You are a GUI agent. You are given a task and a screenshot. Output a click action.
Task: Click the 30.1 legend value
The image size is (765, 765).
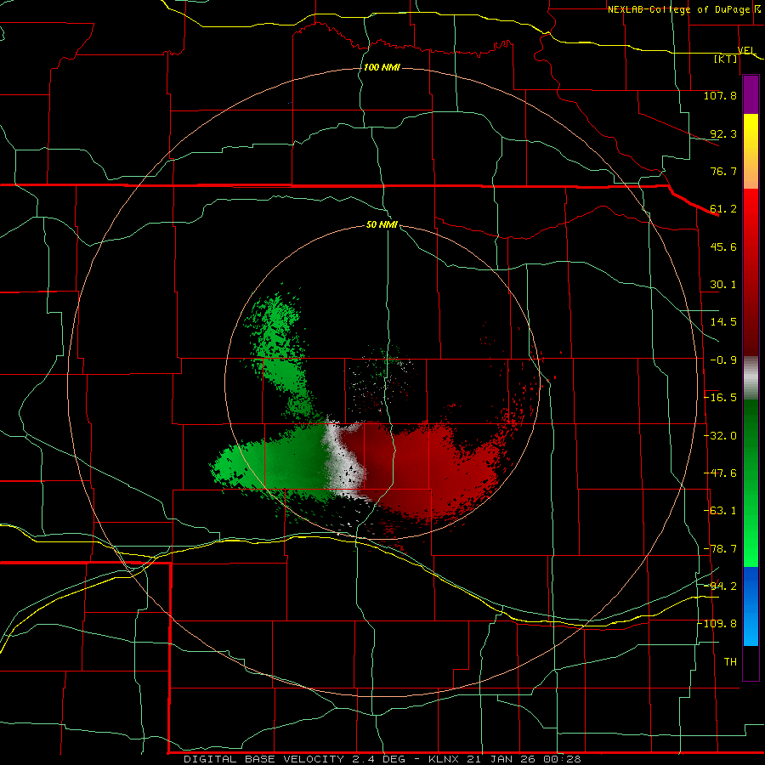click(723, 285)
